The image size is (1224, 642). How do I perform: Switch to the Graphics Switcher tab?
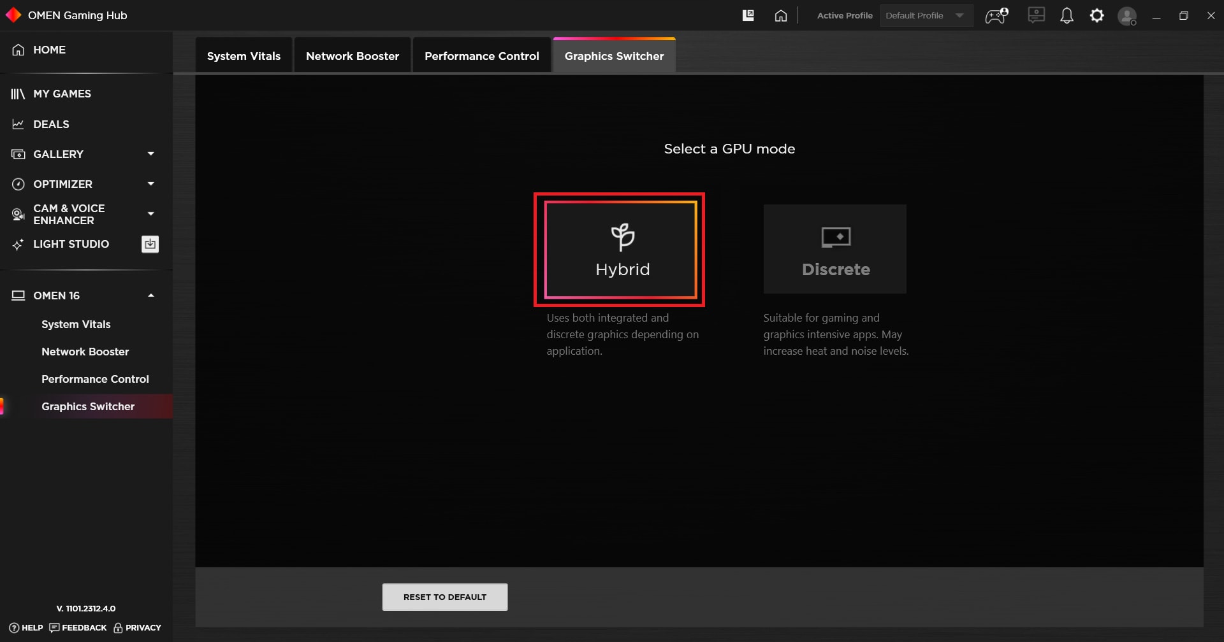[615, 55]
